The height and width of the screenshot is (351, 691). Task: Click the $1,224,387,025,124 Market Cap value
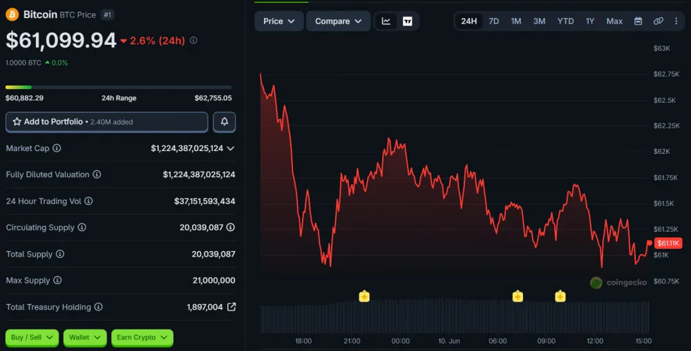(x=187, y=148)
